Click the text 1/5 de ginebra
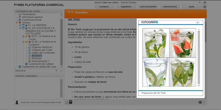This screenshot has width=221, height=110. pyautogui.click(x=82, y=47)
